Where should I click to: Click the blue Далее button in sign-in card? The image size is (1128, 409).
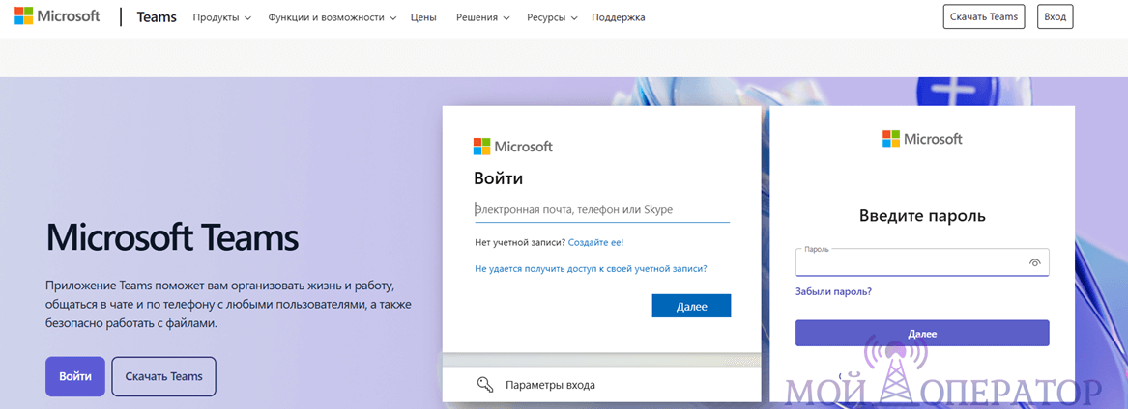(x=691, y=306)
